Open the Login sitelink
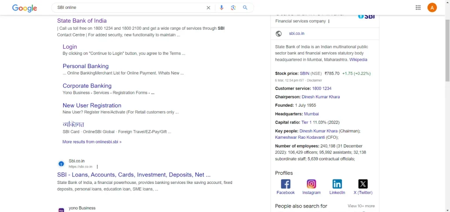450x212 pixels. tap(70, 47)
